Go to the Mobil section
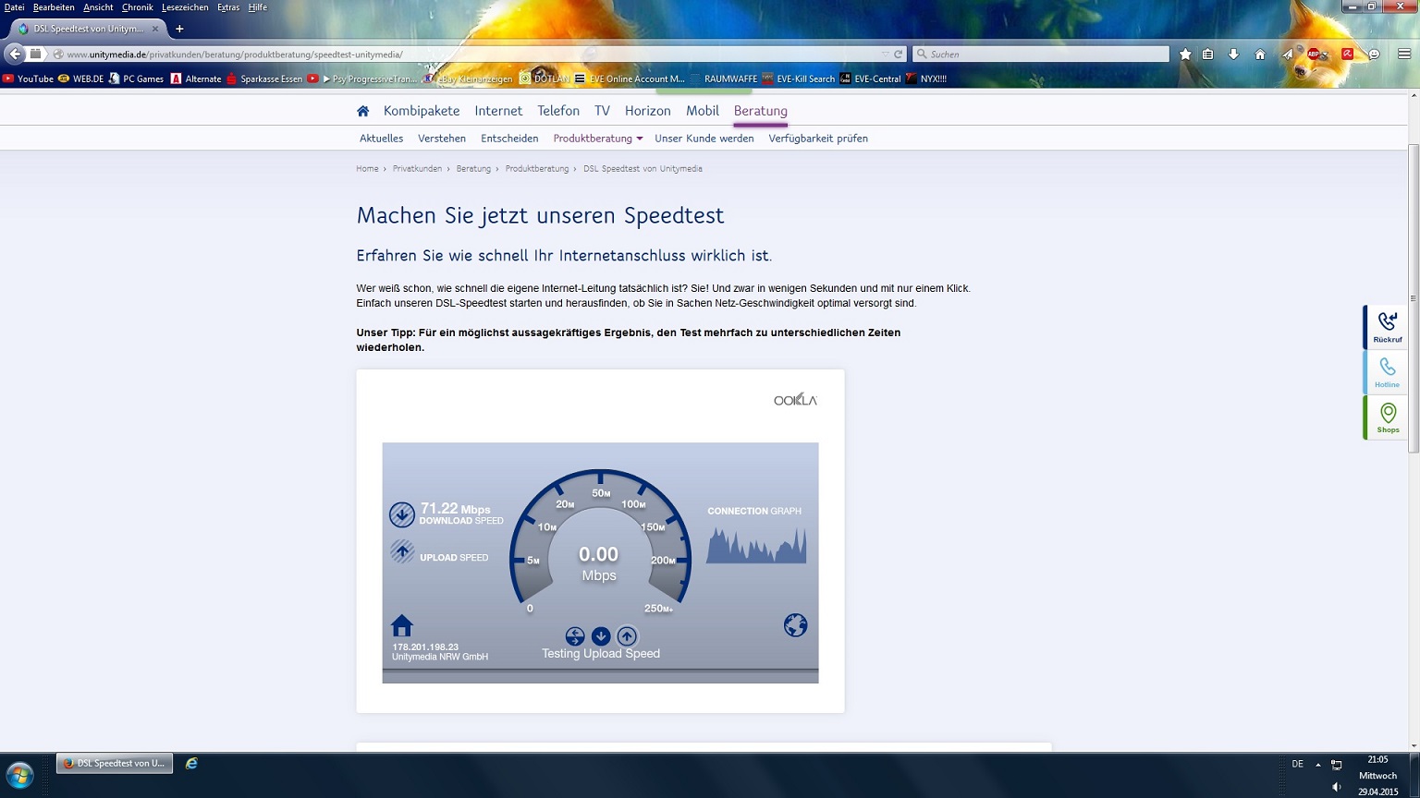The height and width of the screenshot is (798, 1420). pos(703,111)
